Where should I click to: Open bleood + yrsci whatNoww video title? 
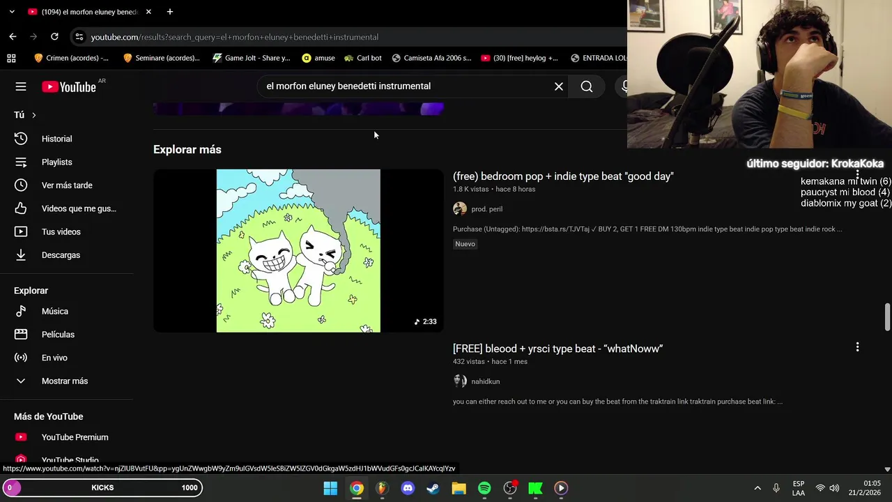pos(557,349)
